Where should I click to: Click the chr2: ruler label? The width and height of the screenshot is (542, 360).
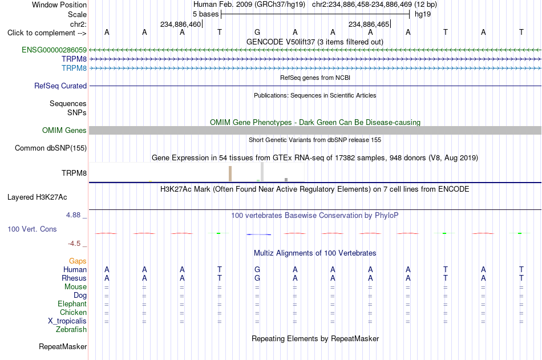pos(78,24)
